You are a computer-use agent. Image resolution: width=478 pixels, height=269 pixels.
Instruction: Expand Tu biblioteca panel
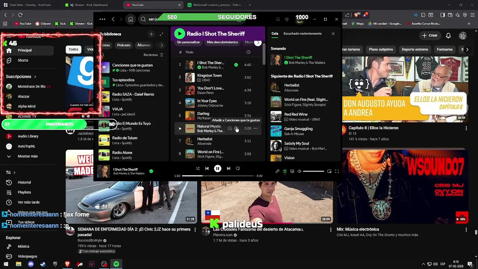[x=161, y=34]
